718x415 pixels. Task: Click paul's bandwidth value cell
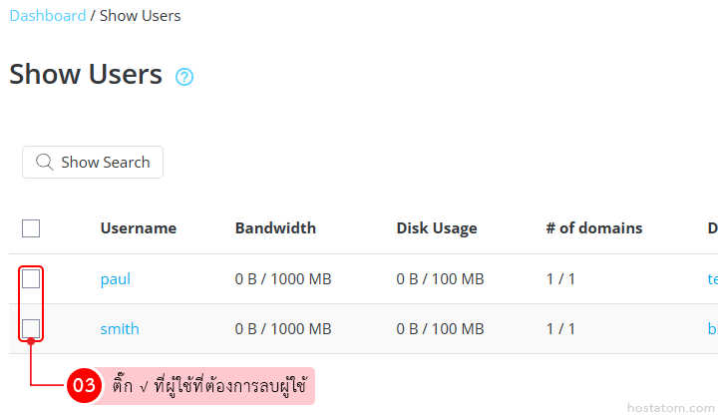pos(283,279)
